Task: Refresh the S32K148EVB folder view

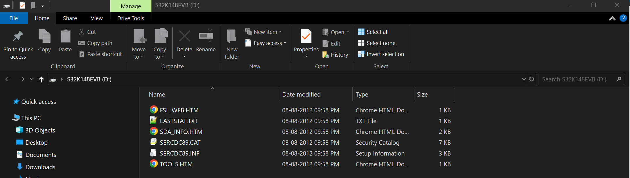Action: (x=532, y=79)
